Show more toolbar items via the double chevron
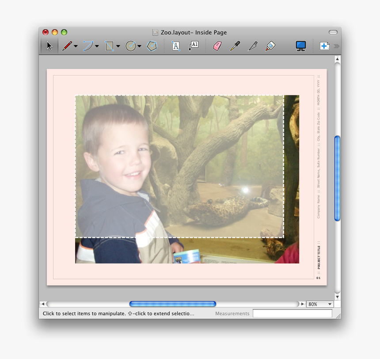 point(336,46)
